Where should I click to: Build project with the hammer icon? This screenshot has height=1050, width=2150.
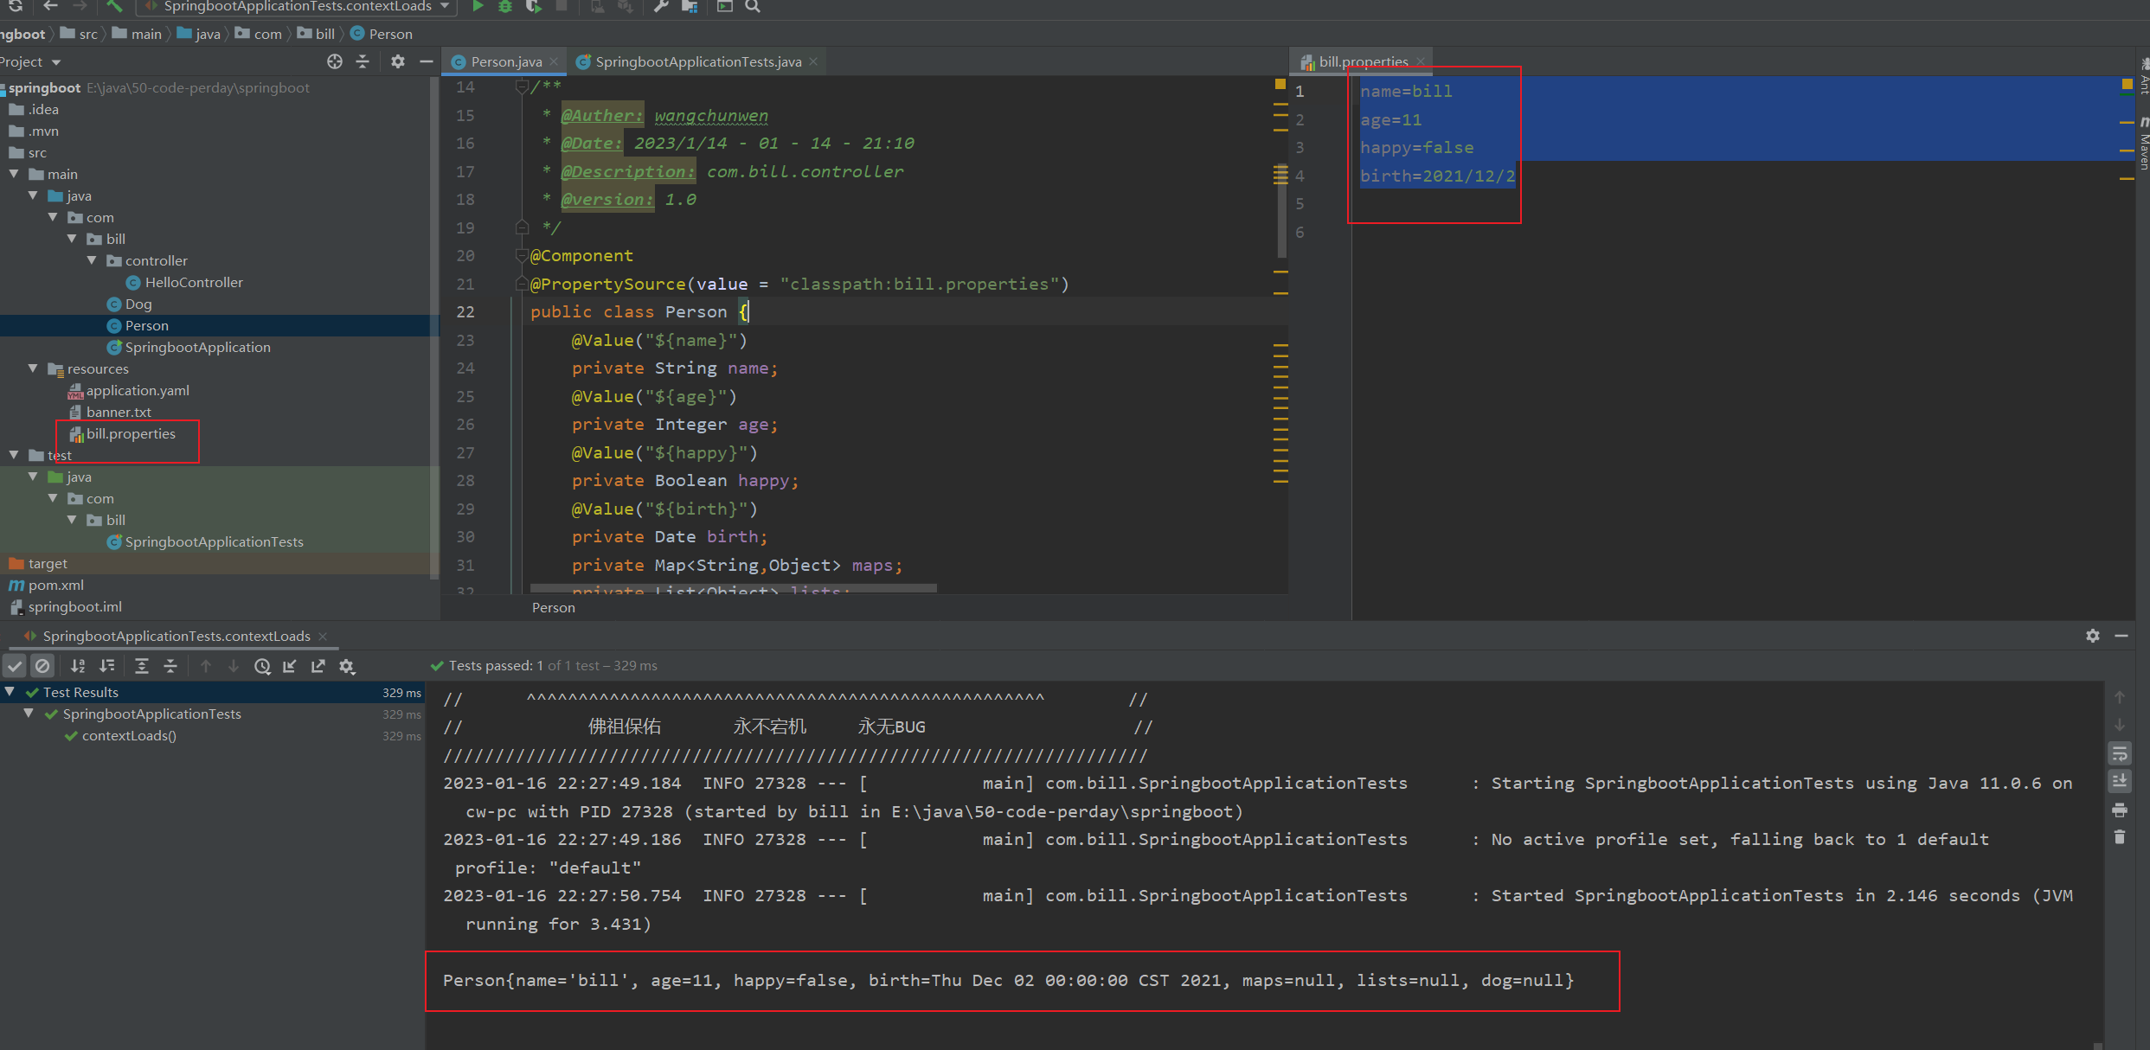point(115,6)
